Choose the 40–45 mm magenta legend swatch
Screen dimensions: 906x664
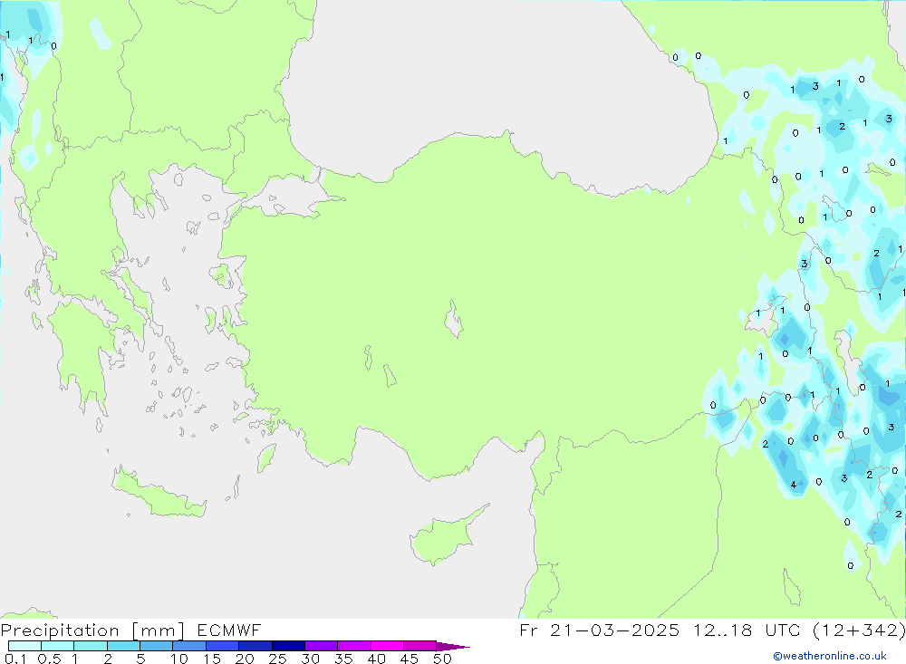tap(387, 646)
